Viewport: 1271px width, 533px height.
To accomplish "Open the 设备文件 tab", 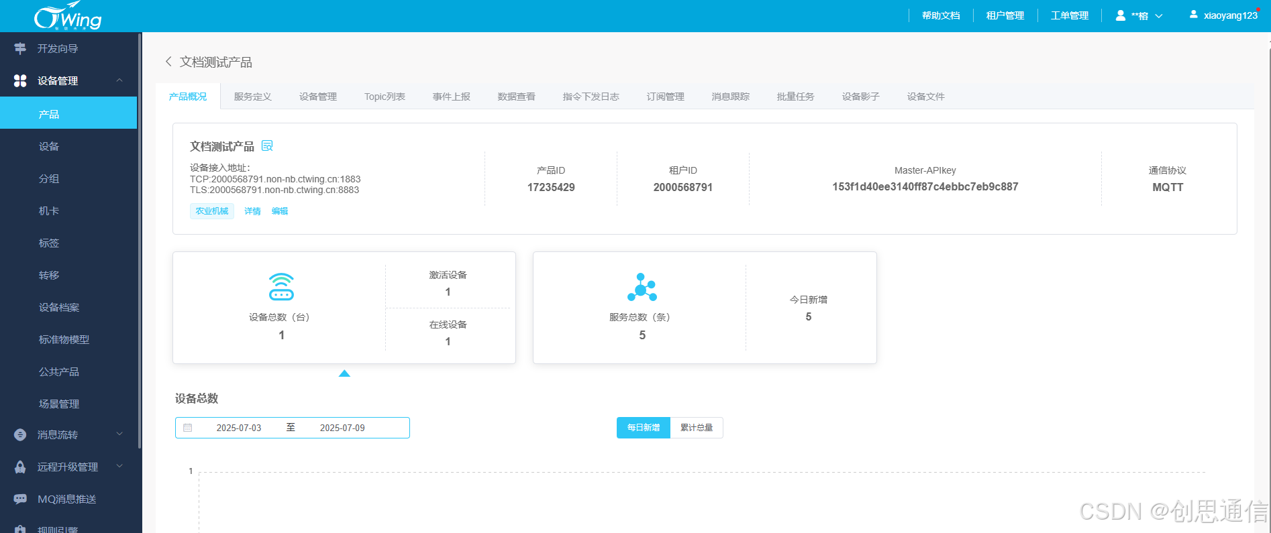I will click(926, 97).
